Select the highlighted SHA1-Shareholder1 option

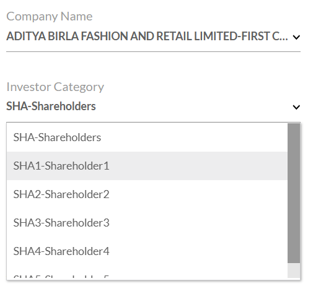(147, 166)
